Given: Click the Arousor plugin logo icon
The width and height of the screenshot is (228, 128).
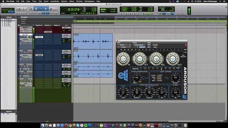Looking at the screenshot, I should pos(185,97).
